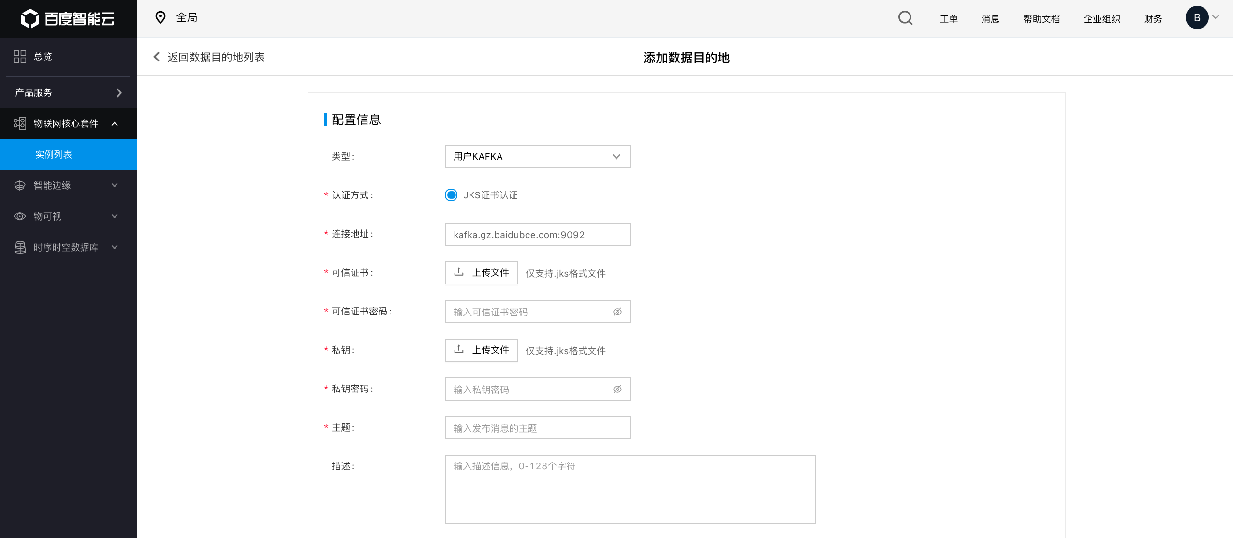Click the 物可视 eye icon in sidebar
This screenshot has height=538, width=1233.
[x=20, y=216]
